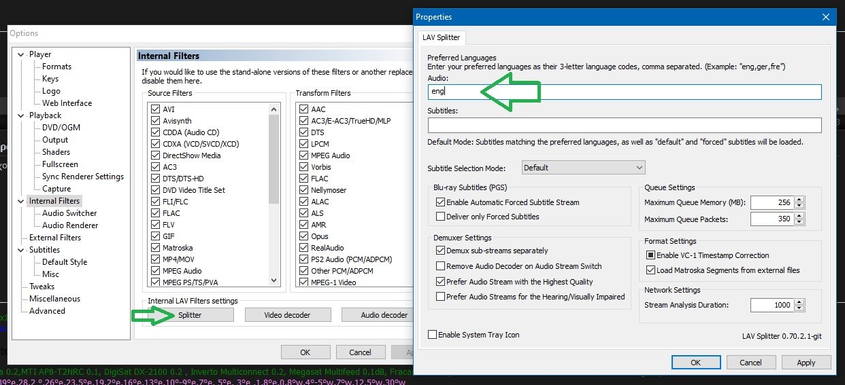Click the Subtitles preferred languages field
This screenshot has width=845, height=385.
pyautogui.click(x=625, y=125)
